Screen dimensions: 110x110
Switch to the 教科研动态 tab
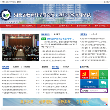coord(46,34)
